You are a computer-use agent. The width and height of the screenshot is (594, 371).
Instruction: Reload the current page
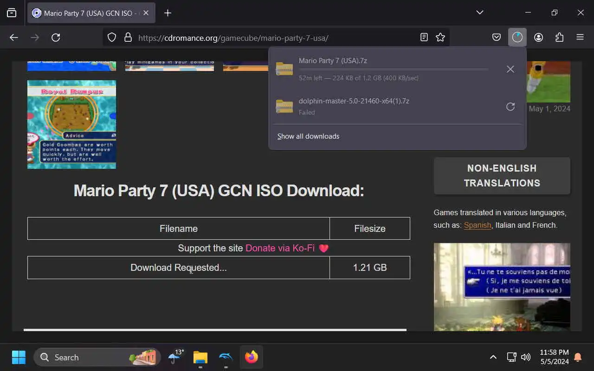pos(56,38)
